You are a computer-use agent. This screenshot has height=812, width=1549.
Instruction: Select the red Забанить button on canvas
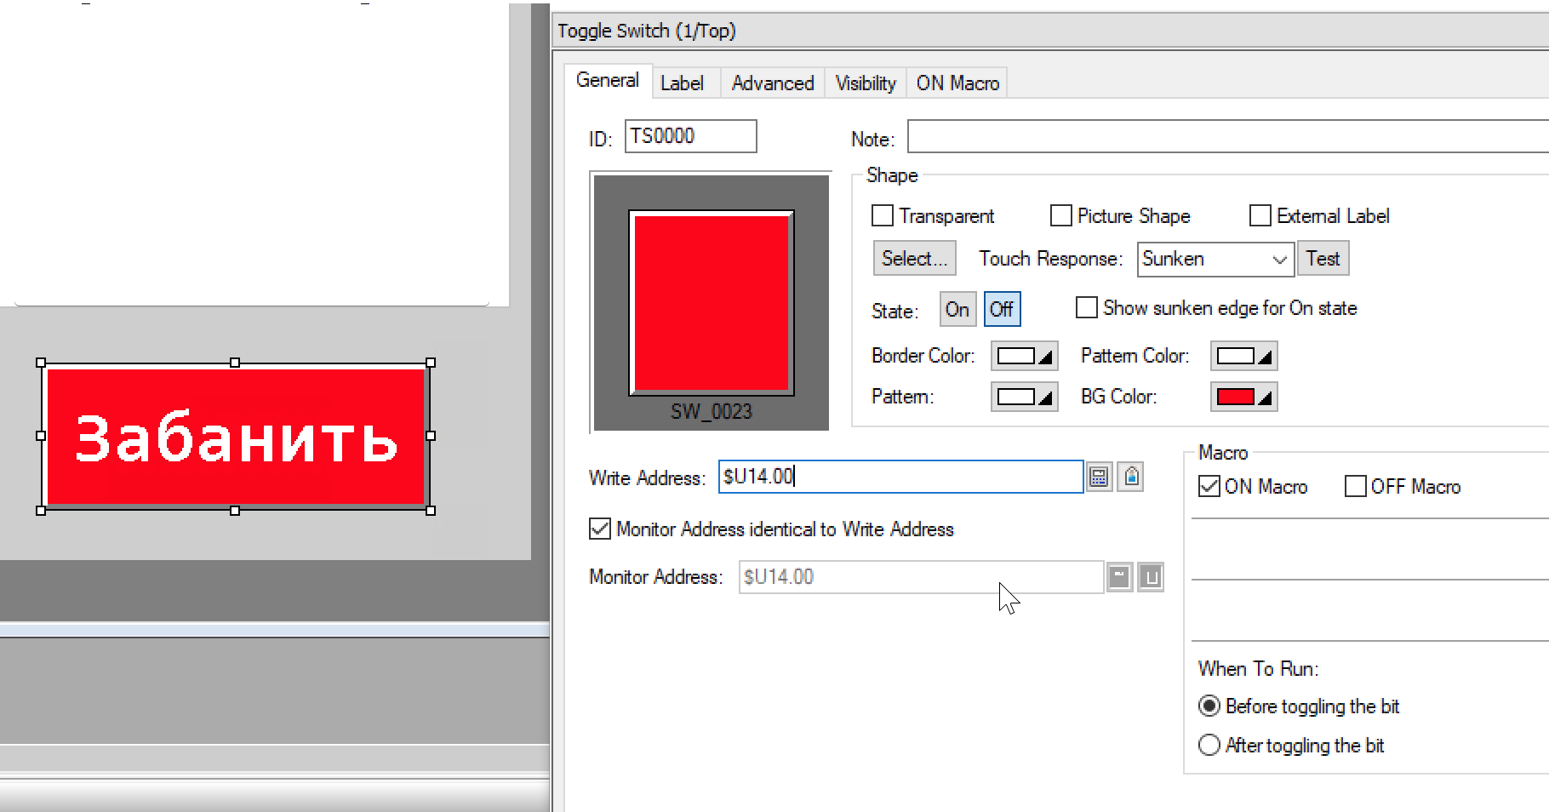(x=236, y=437)
